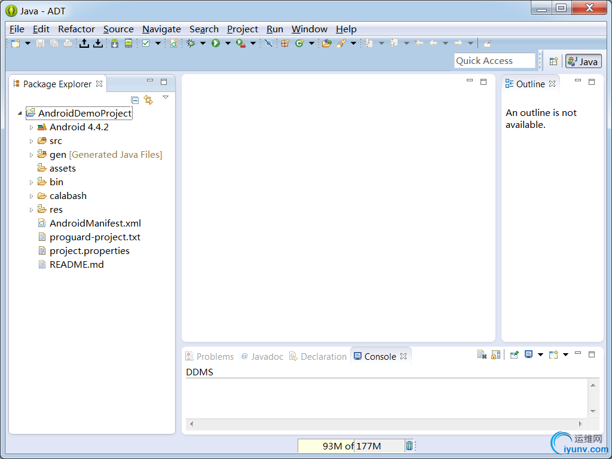
Task: Click the Android Lint check icon
Action: tap(146, 43)
